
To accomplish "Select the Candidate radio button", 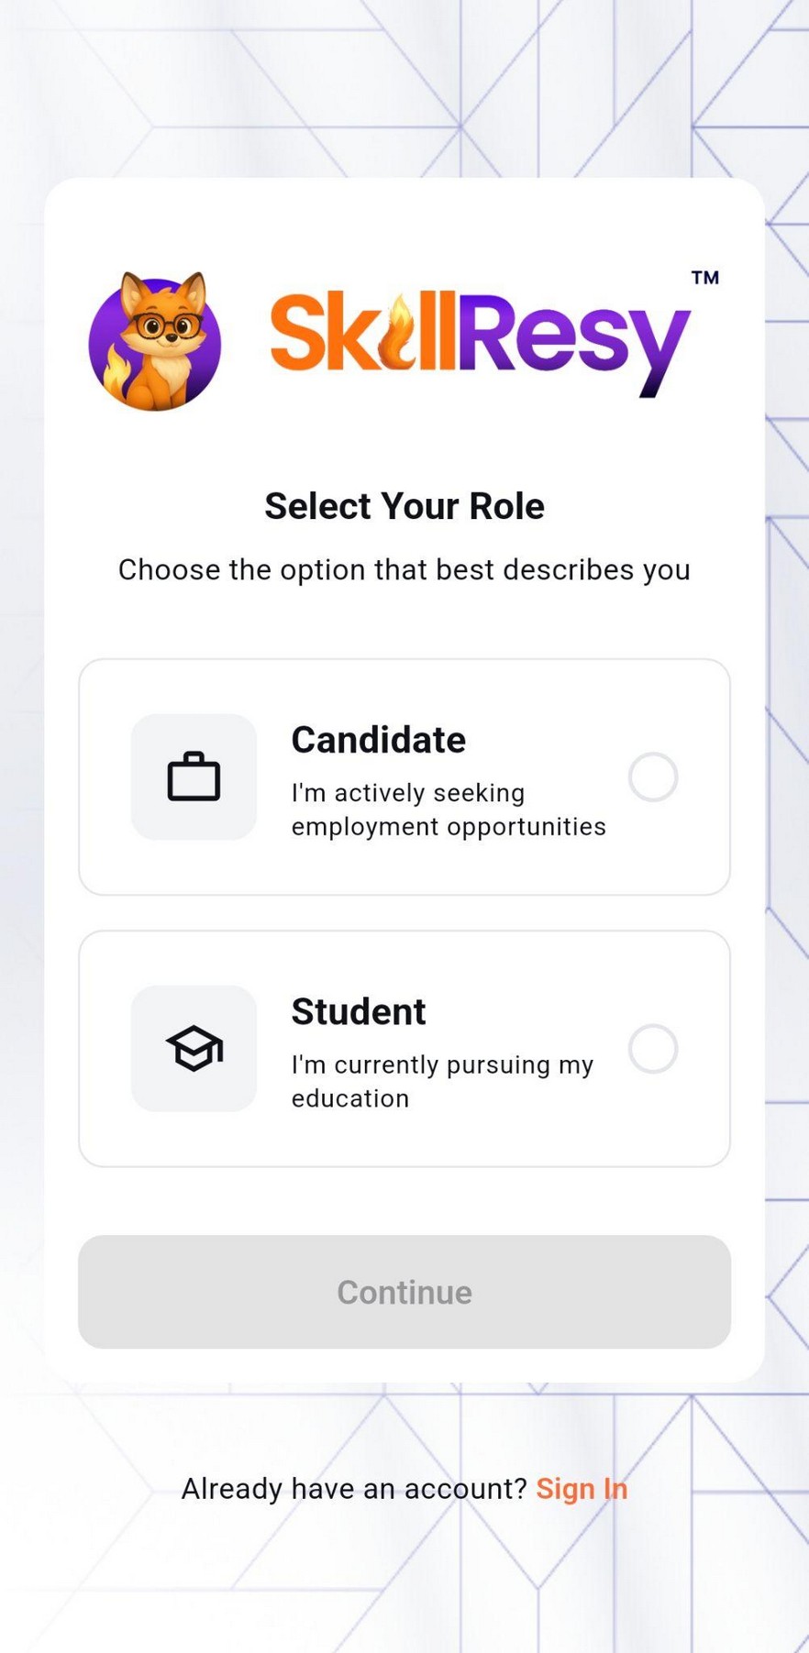I will (653, 776).
